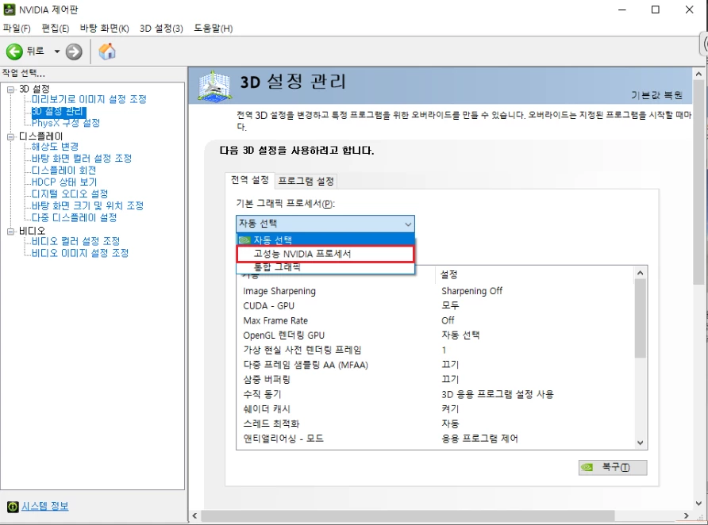The image size is (708, 525).
Task: Click horizontal scrollbar left arrow
Action: click(195, 515)
